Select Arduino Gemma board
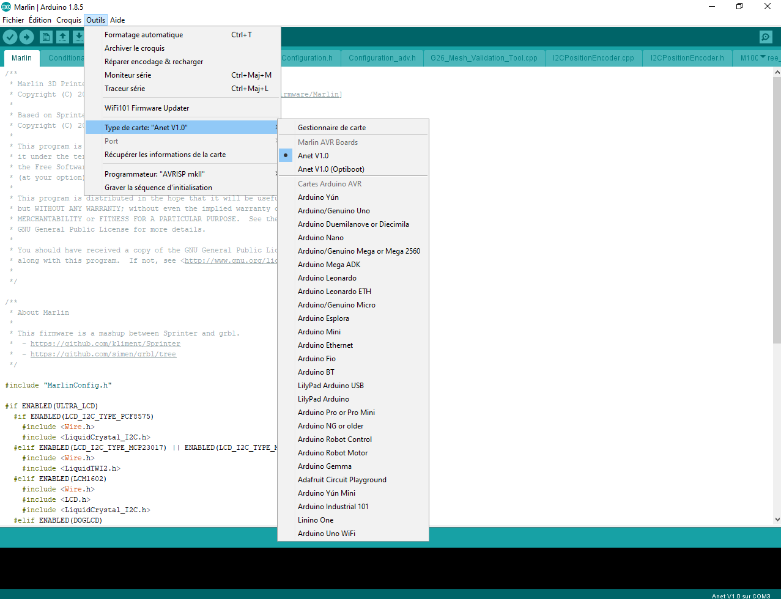This screenshot has height=599, width=781. coord(353,466)
